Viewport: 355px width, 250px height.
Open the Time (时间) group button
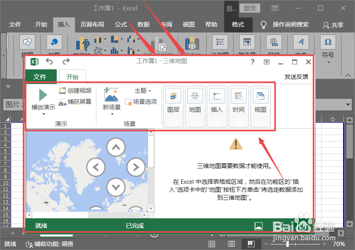239,106
